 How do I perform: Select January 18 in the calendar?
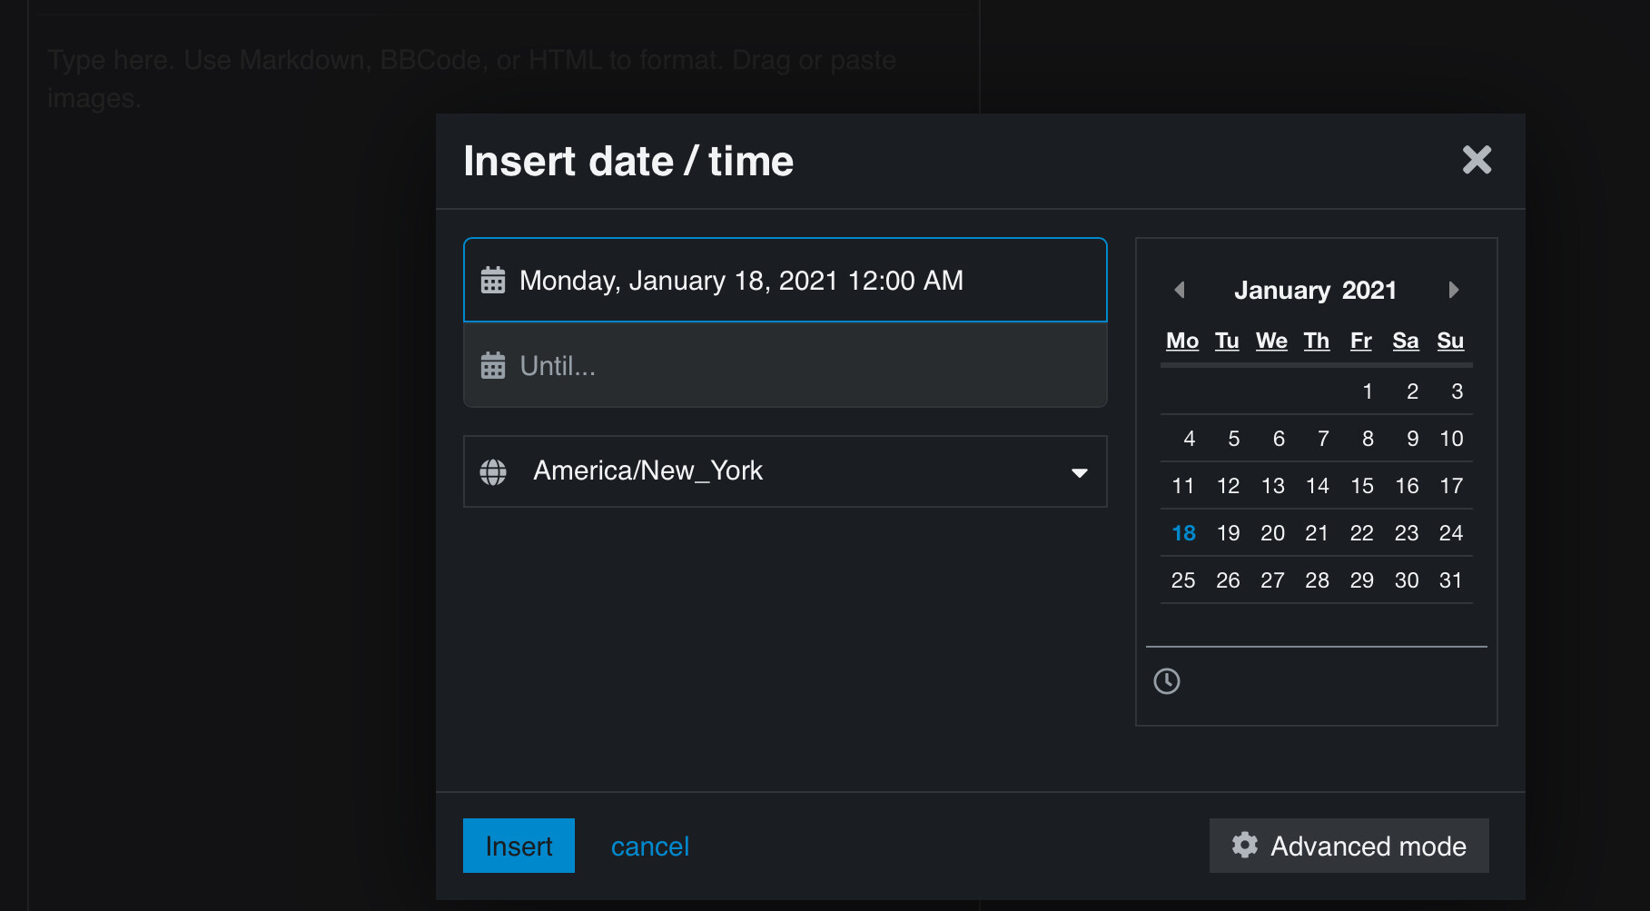coord(1183,533)
